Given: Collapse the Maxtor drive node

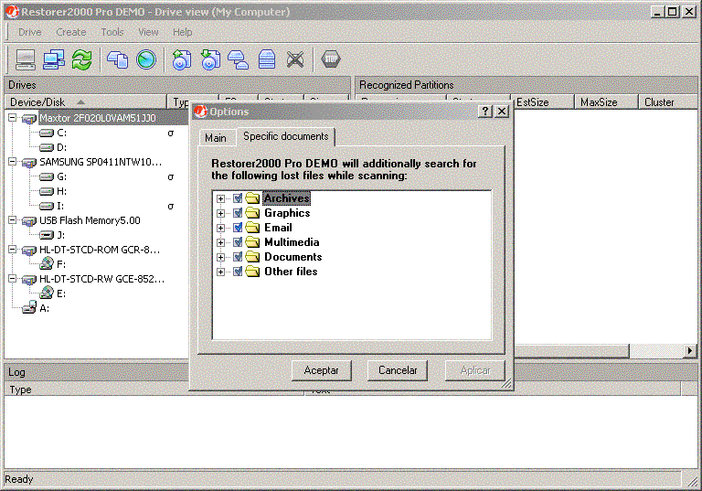Looking at the screenshot, I should click(x=12, y=118).
